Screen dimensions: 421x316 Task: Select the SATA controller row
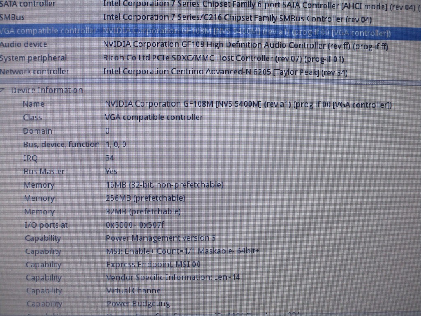click(x=210, y=5)
